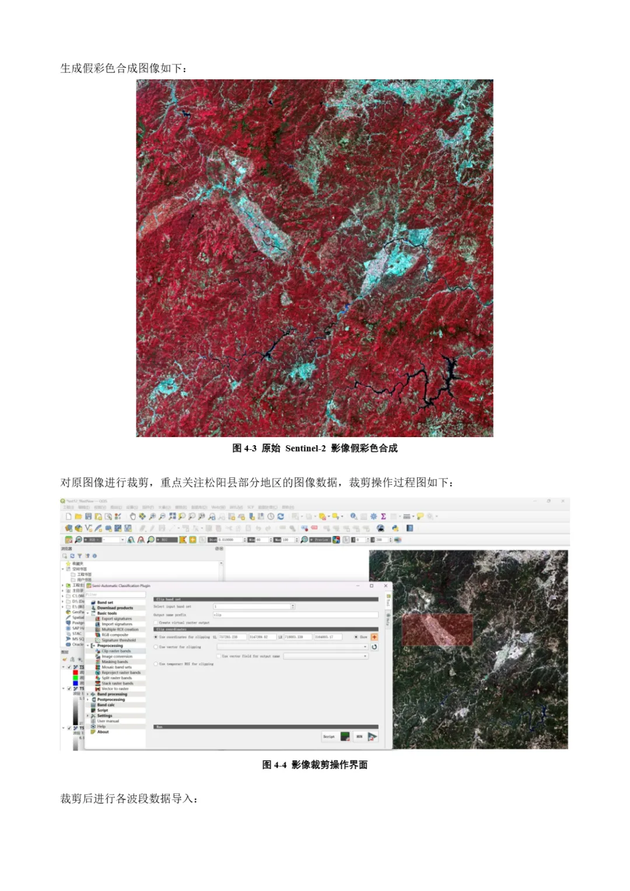Click the SCP classification Preview zoom icon
This screenshot has width=630, height=891.
click(x=304, y=540)
